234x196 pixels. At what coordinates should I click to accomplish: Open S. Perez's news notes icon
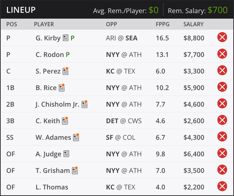pyautogui.click(x=65, y=71)
